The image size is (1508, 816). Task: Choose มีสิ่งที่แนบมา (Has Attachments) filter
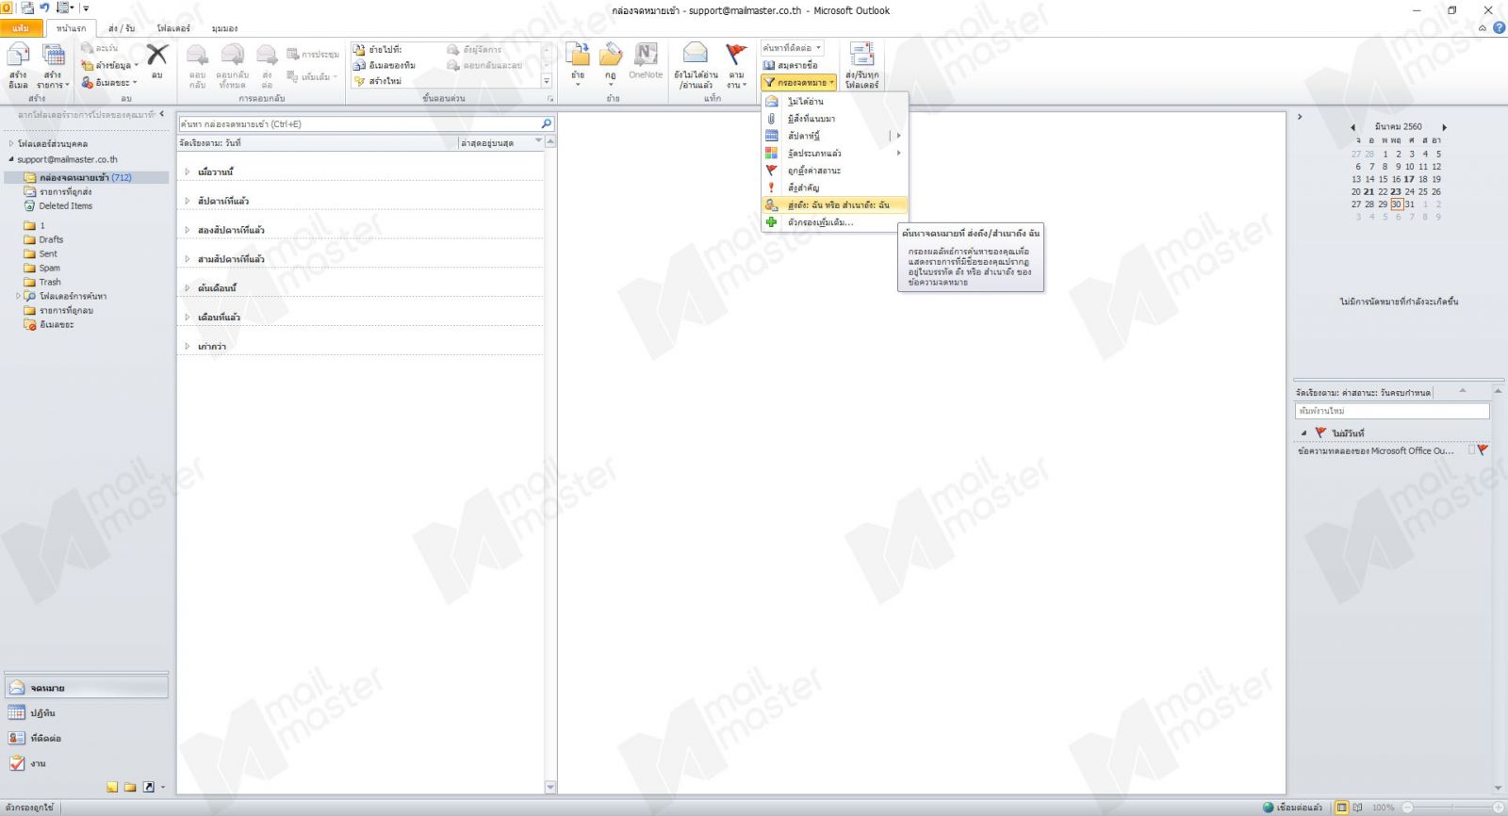834,119
